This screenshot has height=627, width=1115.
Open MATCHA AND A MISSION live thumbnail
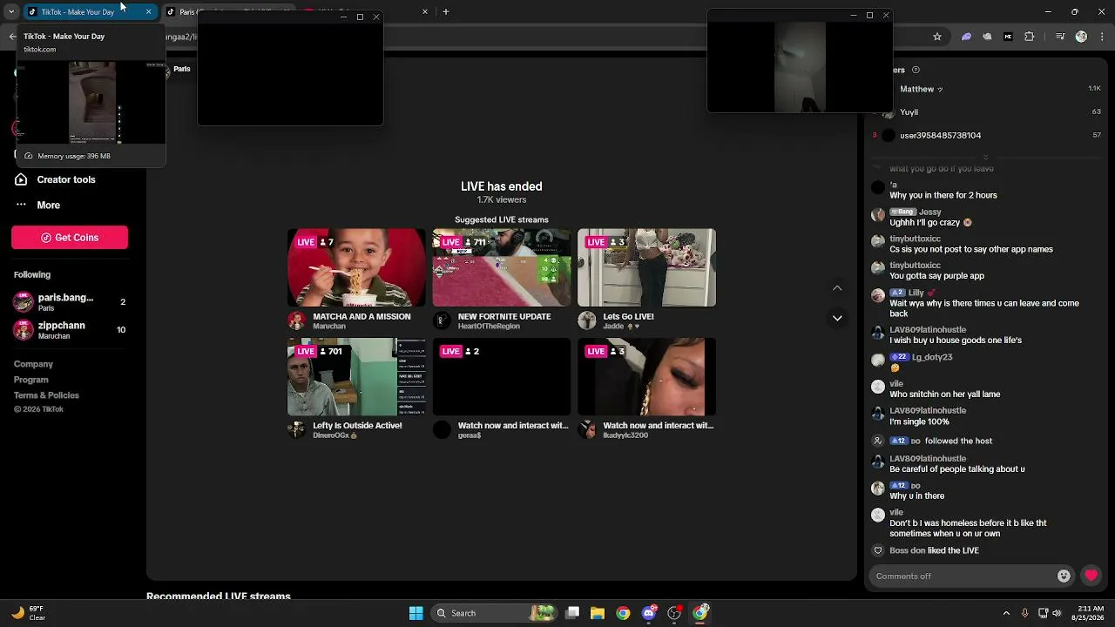click(x=356, y=267)
